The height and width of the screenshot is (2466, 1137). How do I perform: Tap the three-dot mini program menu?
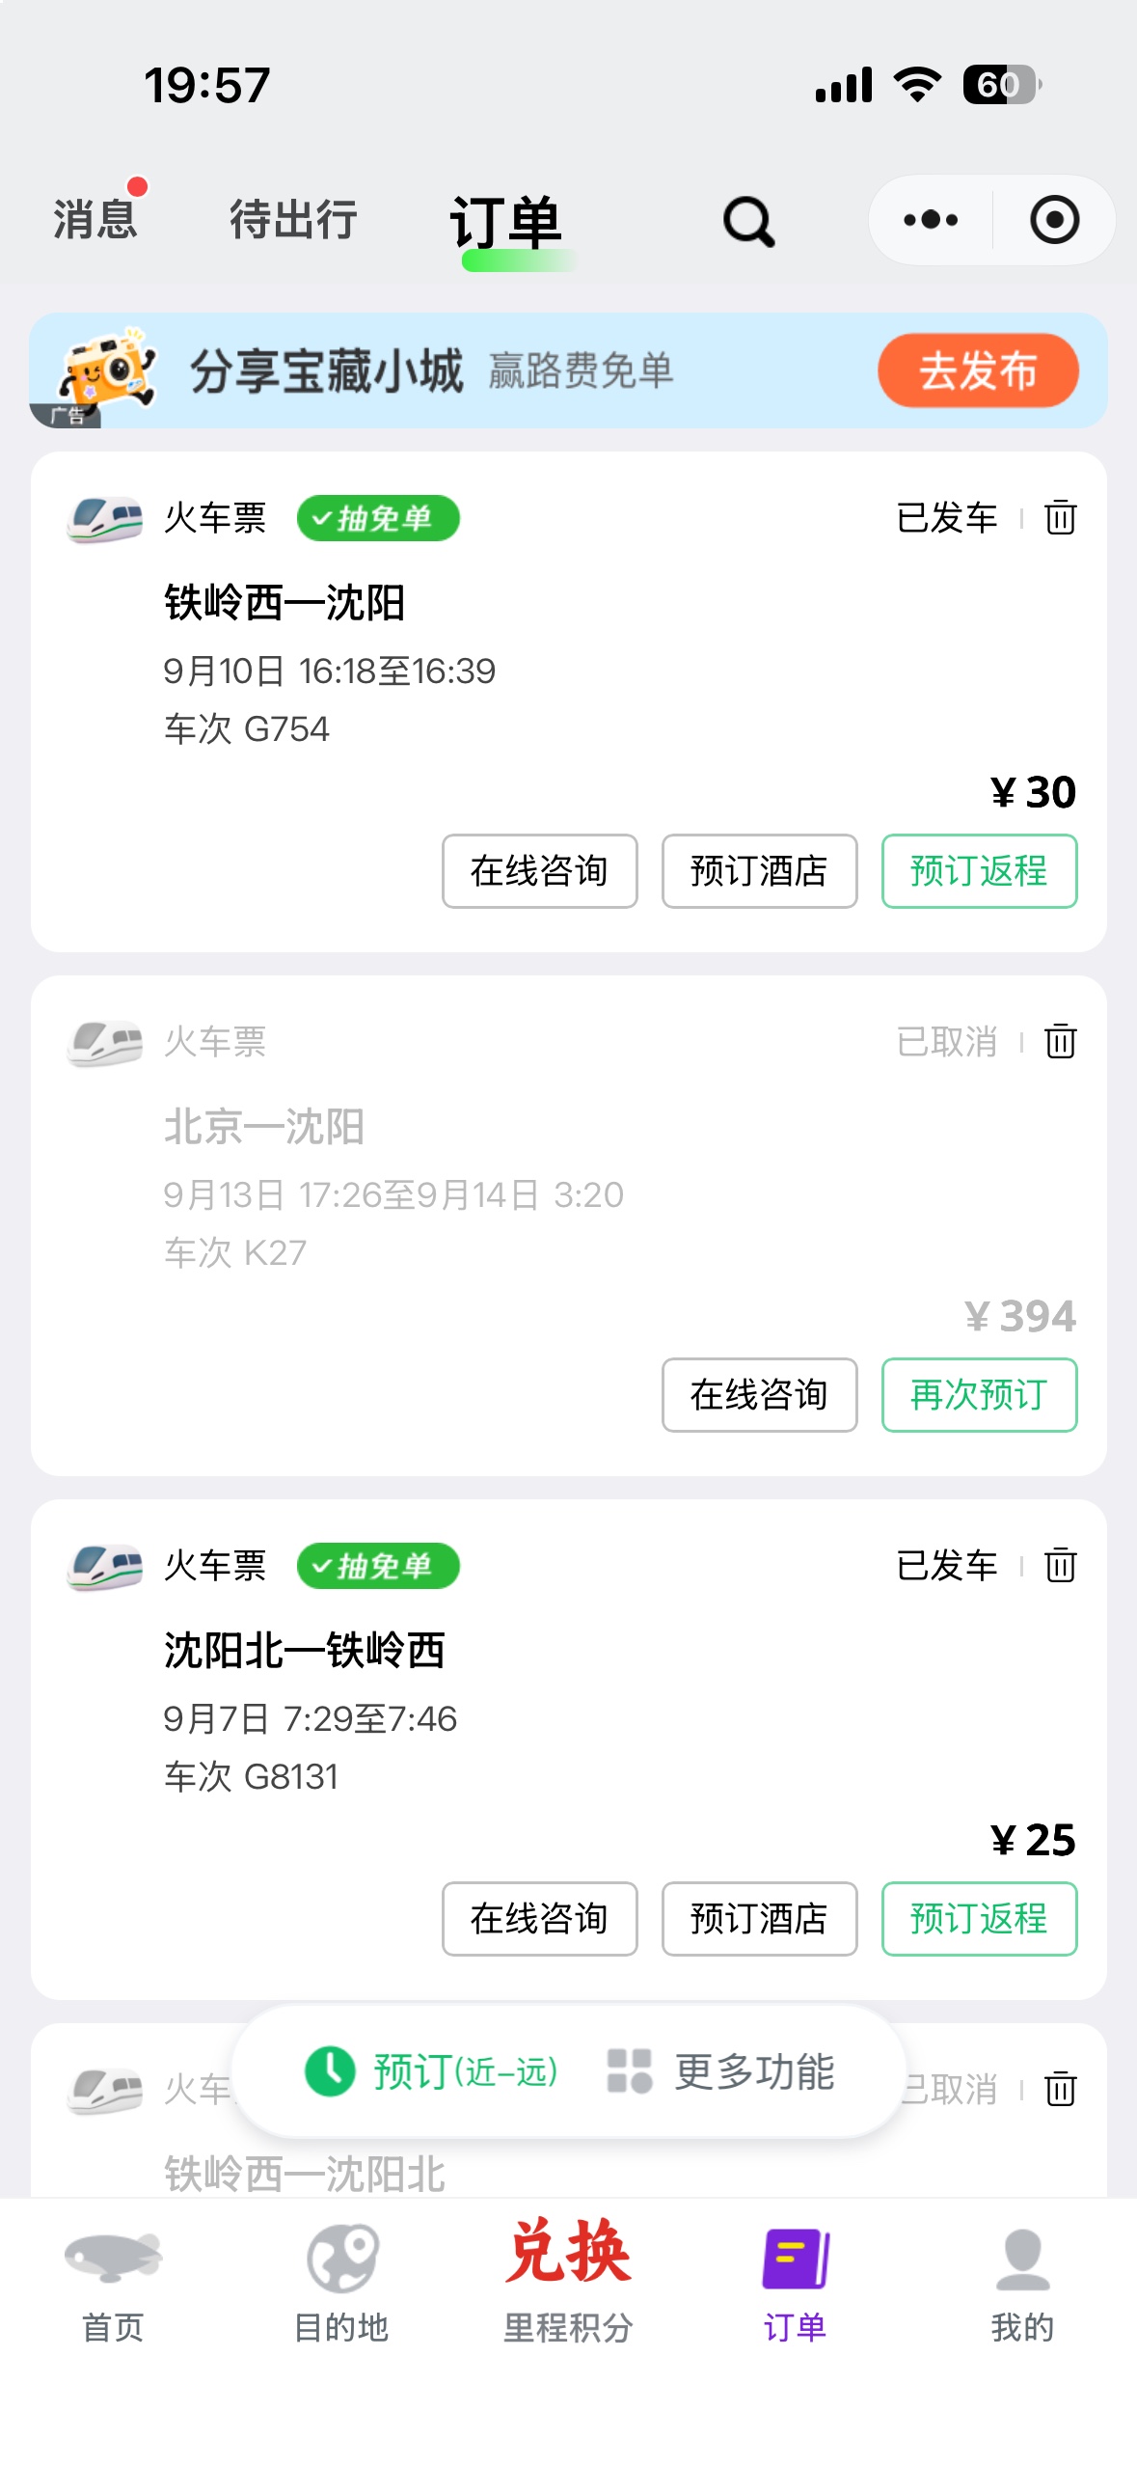point(931,220)
